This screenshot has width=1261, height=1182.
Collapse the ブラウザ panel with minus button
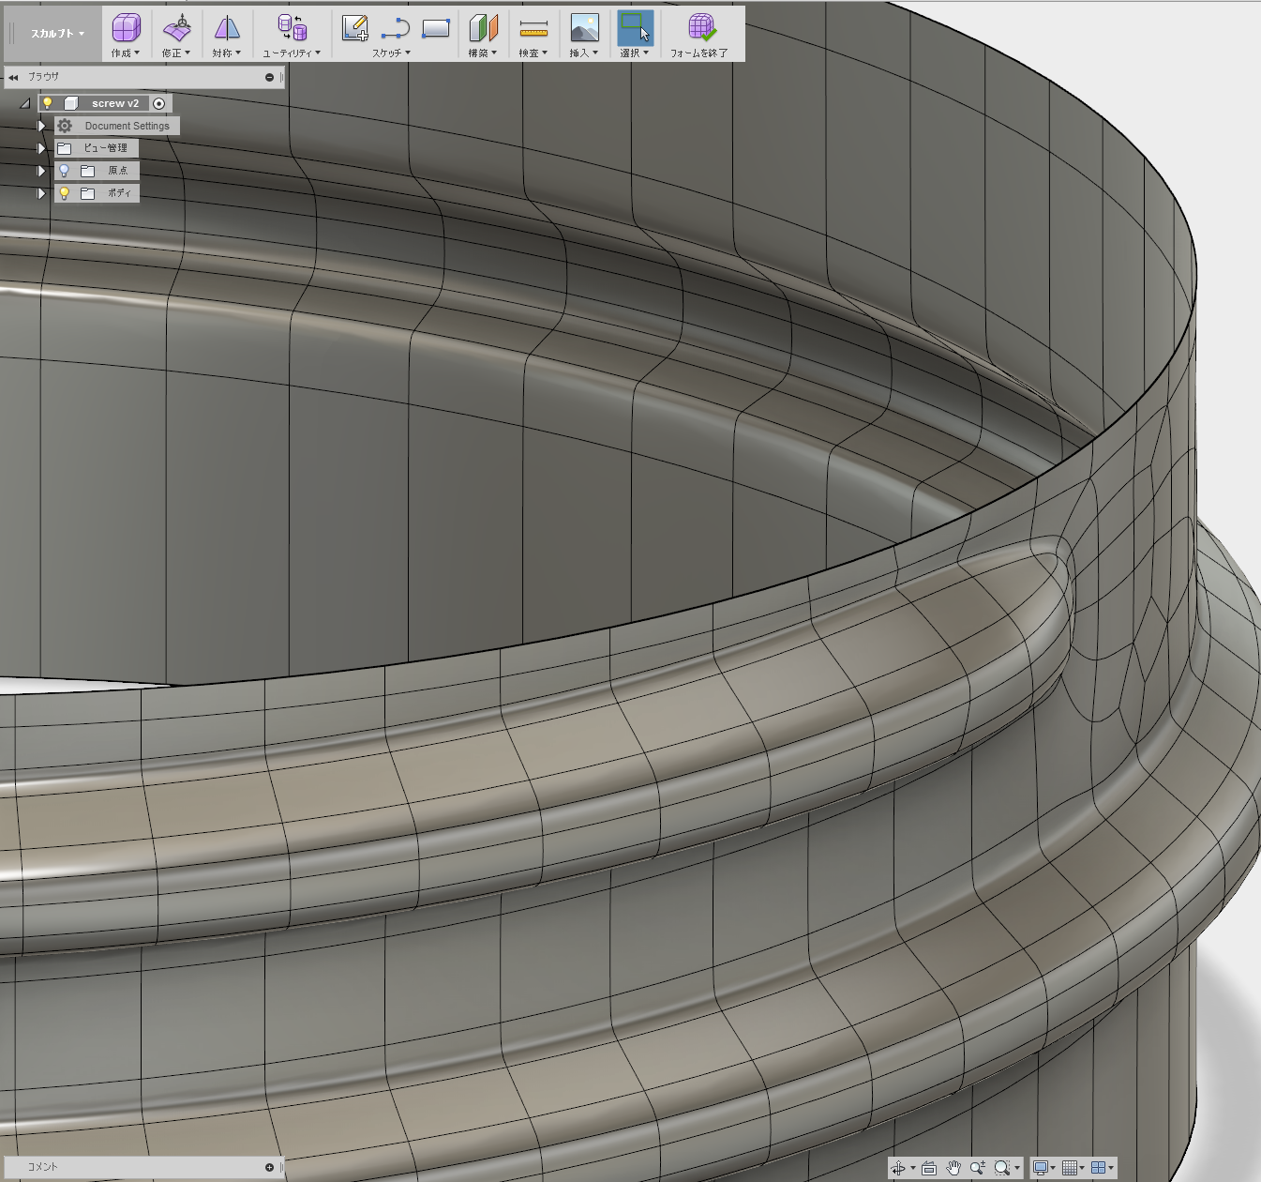tap(269, 77)
